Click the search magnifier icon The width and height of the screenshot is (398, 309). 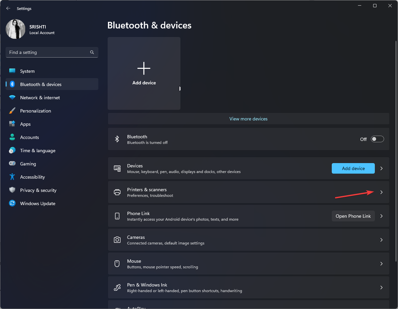coord(92,52)
